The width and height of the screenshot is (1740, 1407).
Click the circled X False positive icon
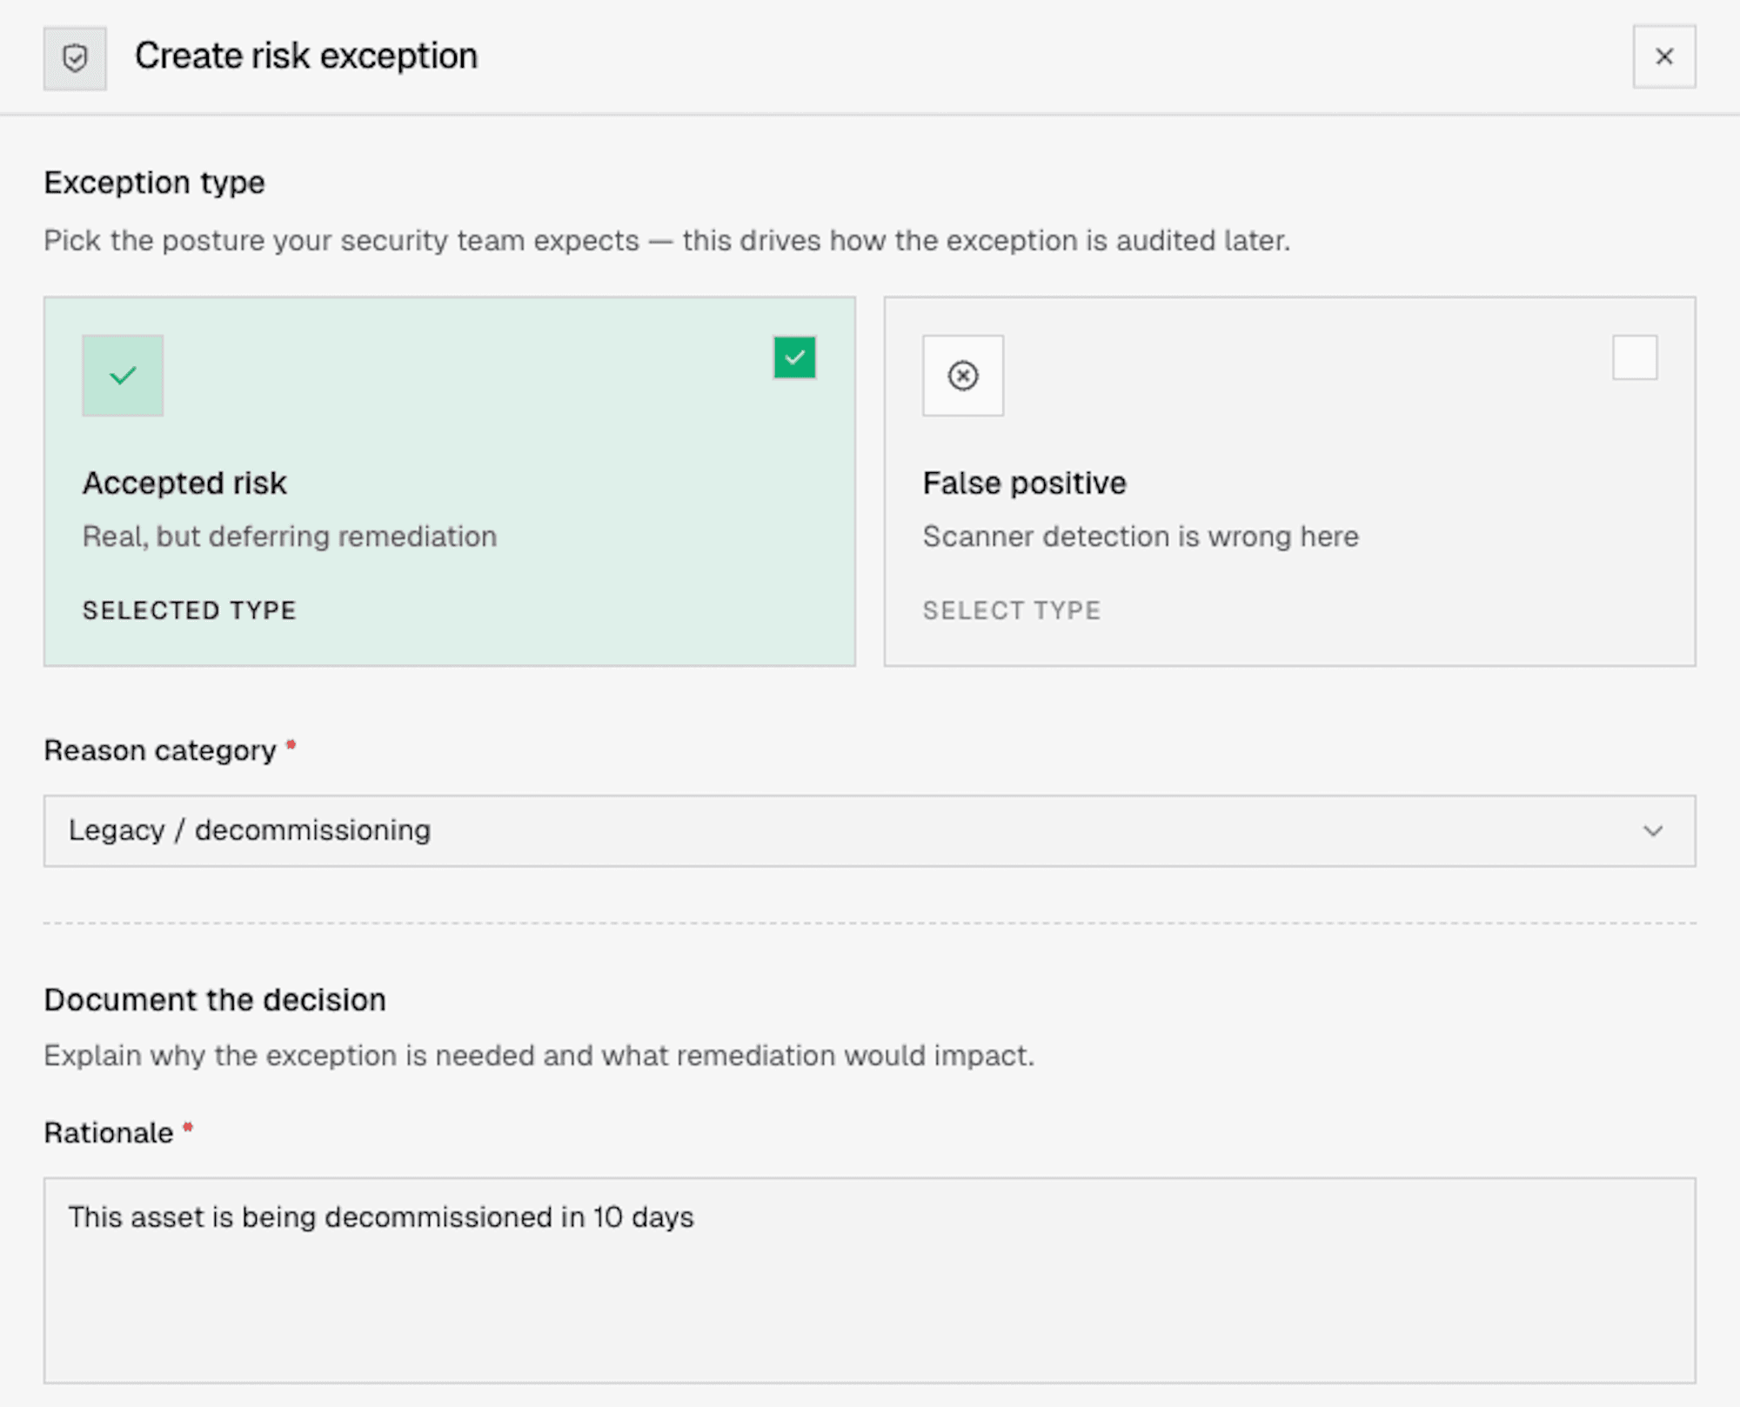click(x=963, y=376)
